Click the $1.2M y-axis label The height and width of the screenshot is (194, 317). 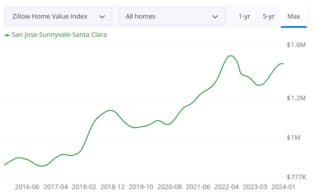click(x=296, y=98)
